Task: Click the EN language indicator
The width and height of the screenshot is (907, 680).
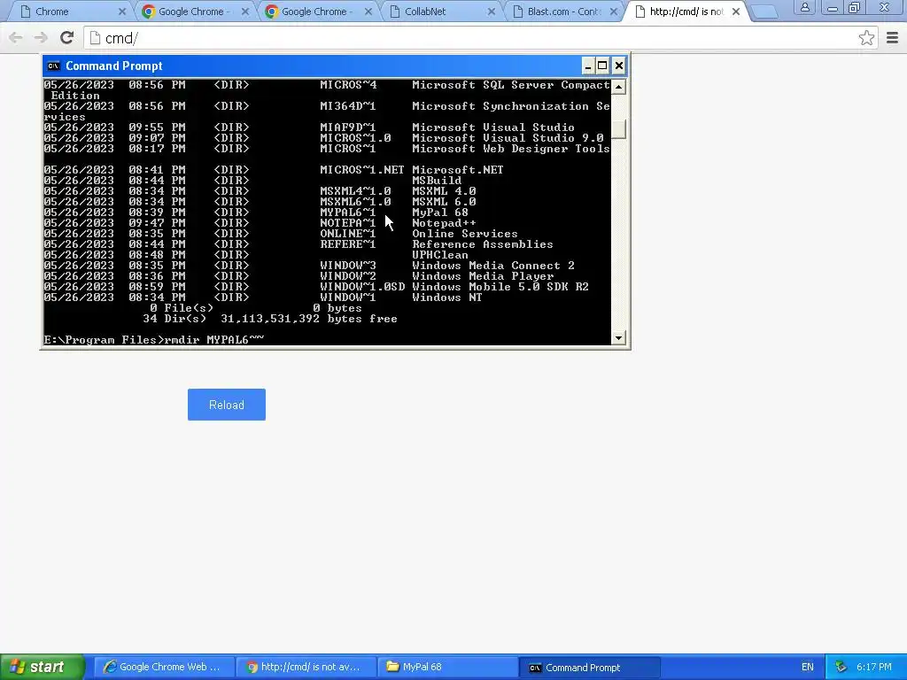Action: [808, 667]
